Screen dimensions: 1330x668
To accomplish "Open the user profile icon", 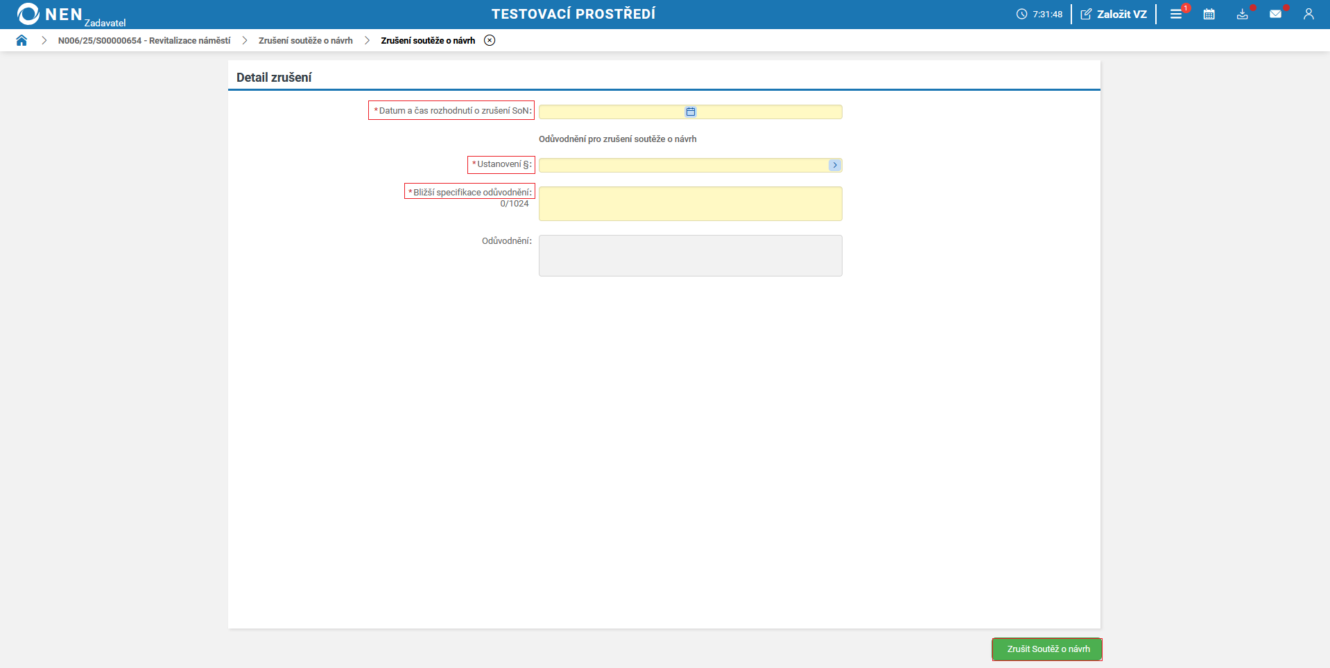I will pyautogui.click(x=1309, y=14).
